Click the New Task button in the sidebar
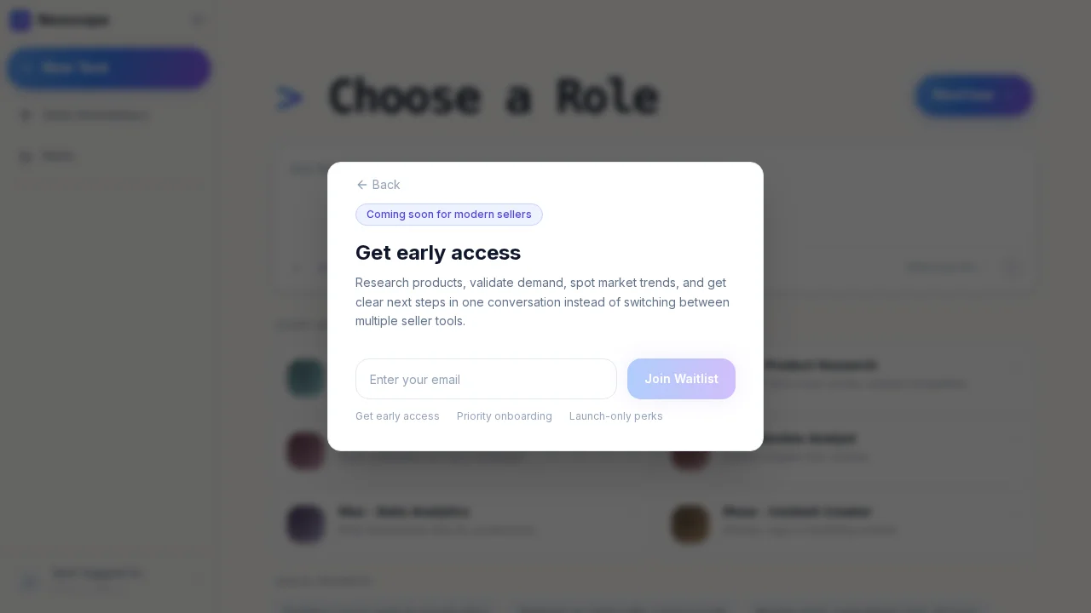This screenshot has height=613, width=1091. click(x=109, y=68)
